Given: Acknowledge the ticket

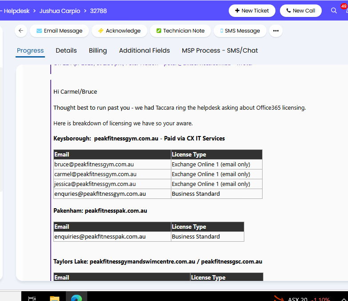Looking at the screenshot, I should [119, 31].
